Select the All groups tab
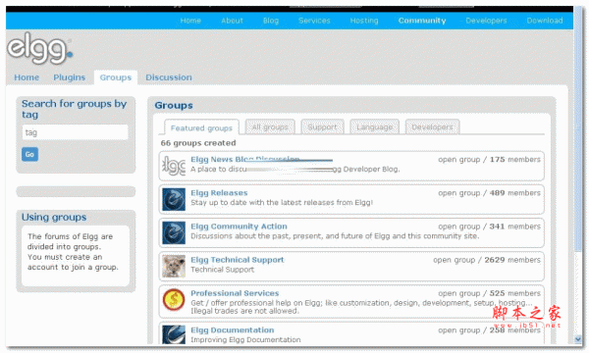The height and width of the screenshot is (353, 589). [270, 126]
